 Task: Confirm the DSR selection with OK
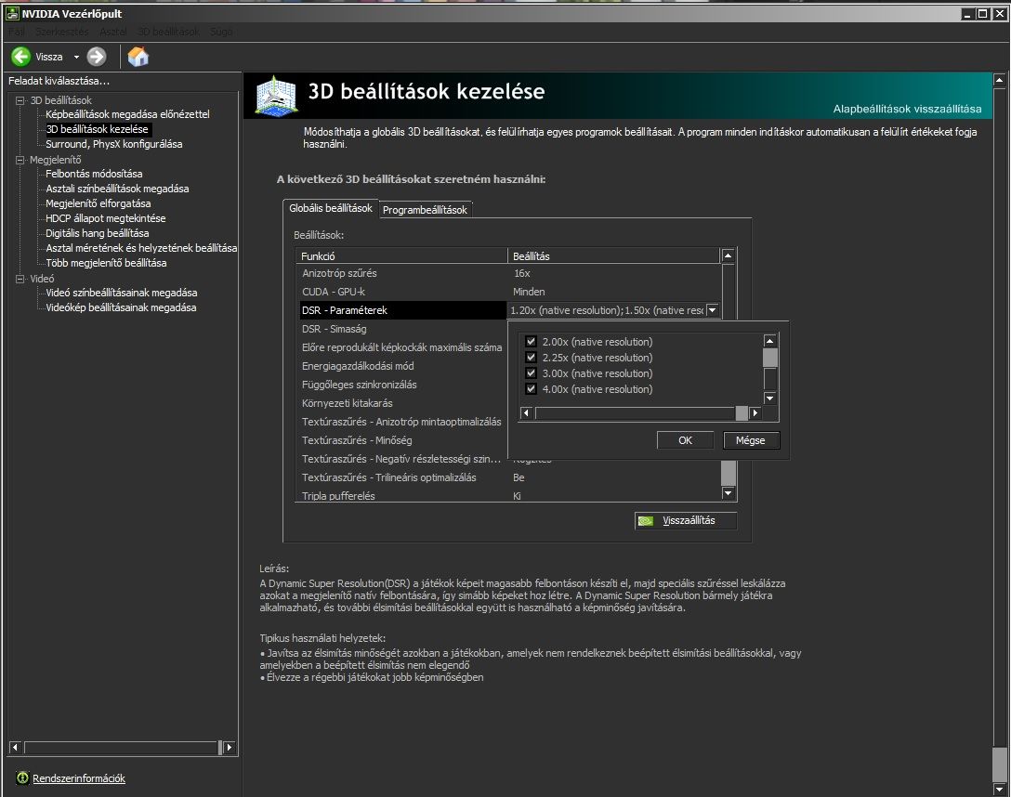coord(685,440)
